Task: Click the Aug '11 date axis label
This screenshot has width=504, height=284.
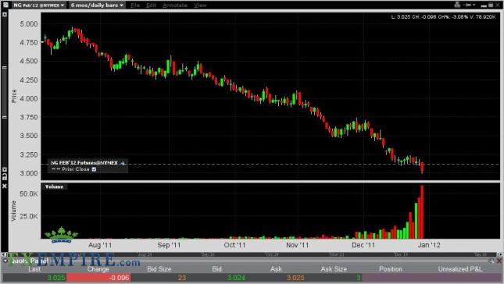Action: (x=100, y=245)
